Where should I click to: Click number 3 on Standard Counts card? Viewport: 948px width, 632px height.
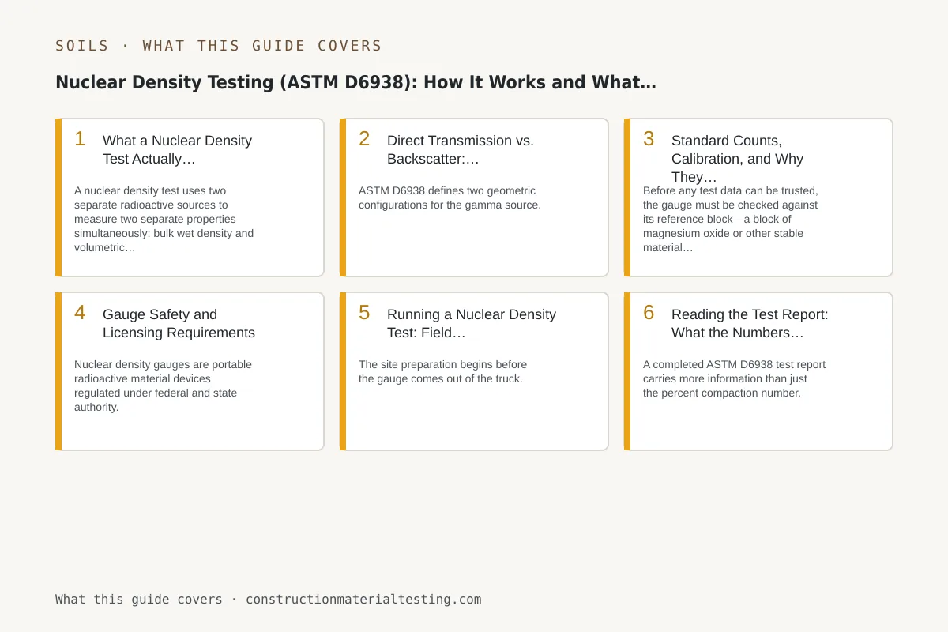point(649,139)
